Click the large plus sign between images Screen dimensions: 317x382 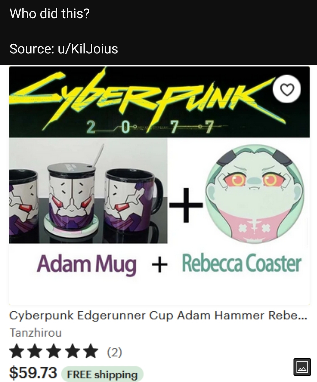click(186, 205)
